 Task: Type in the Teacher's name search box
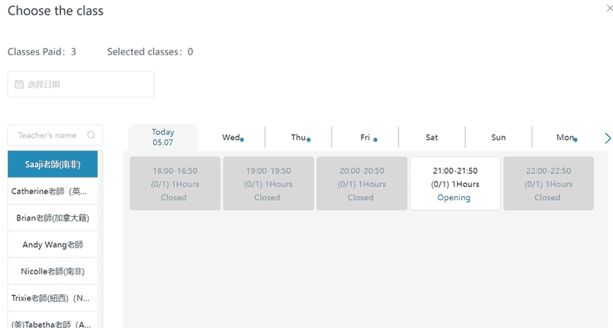click(x=48, y=136)
